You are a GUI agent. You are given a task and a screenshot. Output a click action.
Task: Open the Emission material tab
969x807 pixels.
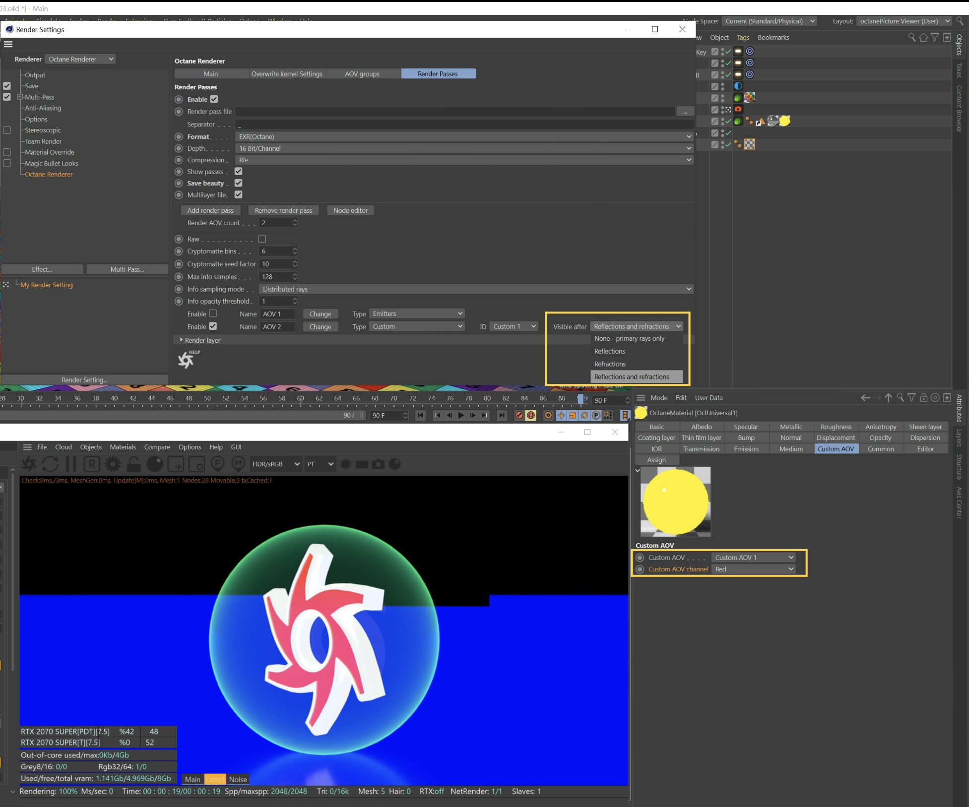[x=746, y=449]
